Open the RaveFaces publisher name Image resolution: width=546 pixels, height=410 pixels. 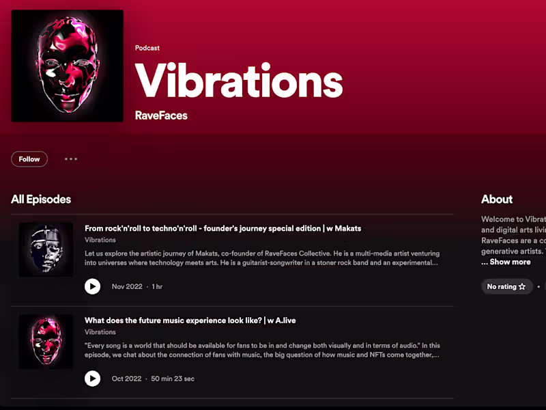161,115
